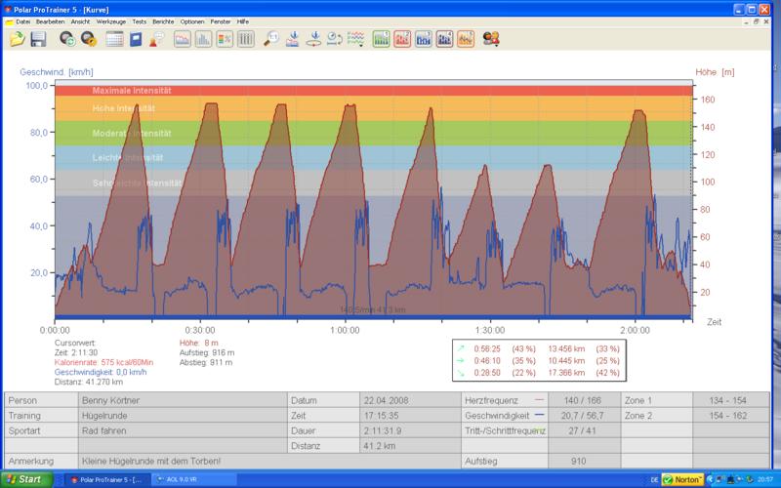Select the colored percent distribution icon

click(x=225, y=39)
